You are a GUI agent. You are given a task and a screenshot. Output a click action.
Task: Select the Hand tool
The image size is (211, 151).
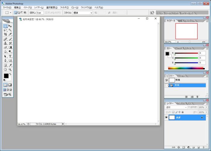pos(5,69)
